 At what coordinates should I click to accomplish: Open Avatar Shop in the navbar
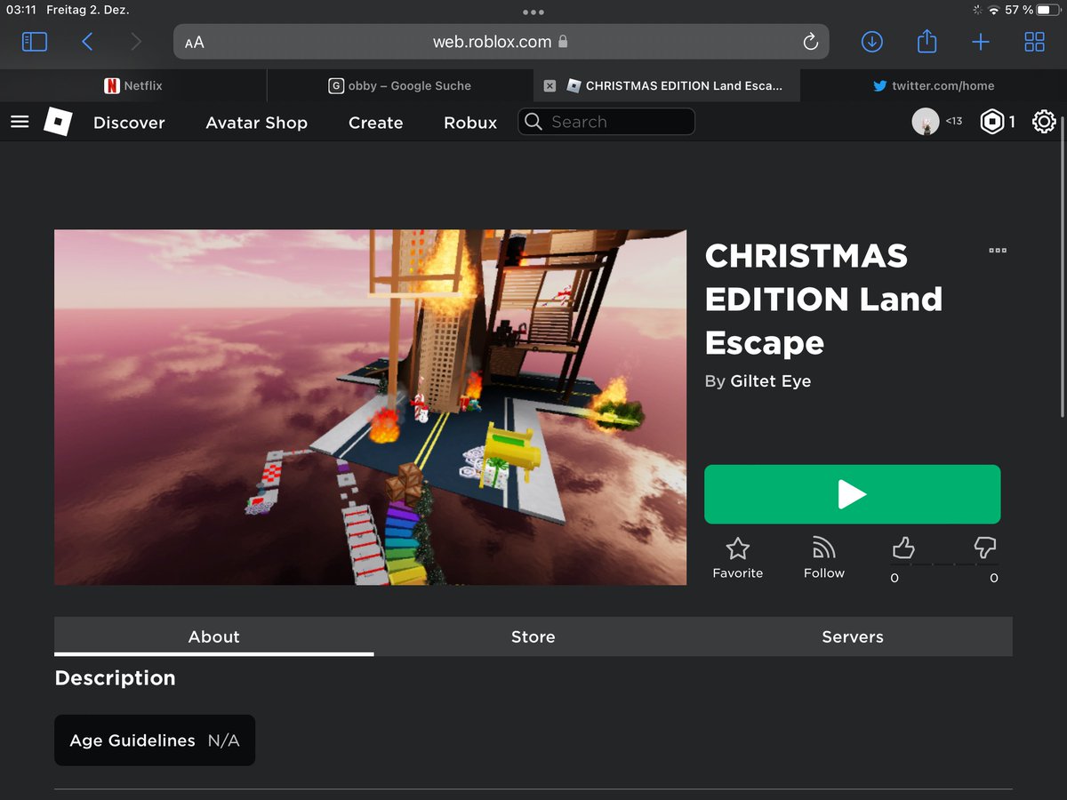(257, 123)
